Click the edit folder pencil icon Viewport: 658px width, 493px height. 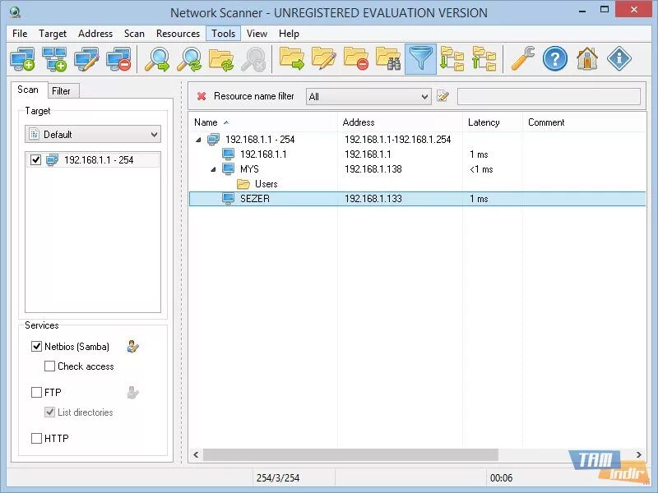323,58
